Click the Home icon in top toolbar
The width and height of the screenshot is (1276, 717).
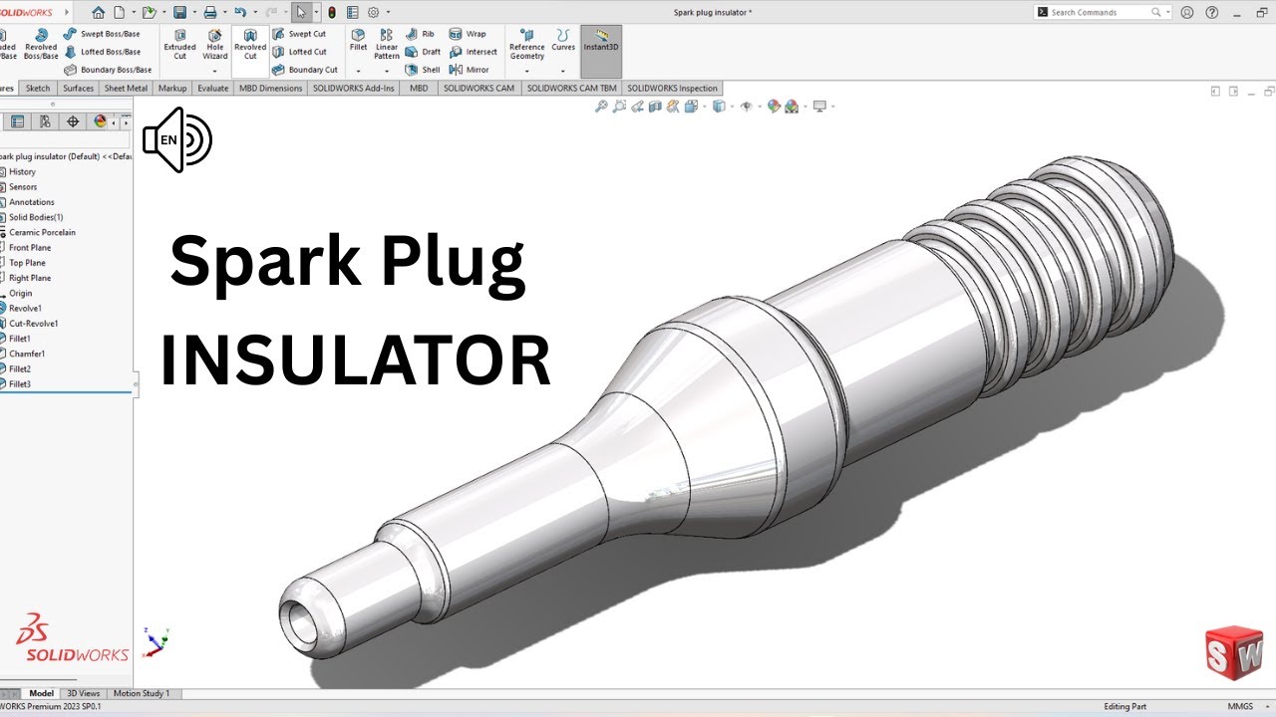[x=98, y=12]
